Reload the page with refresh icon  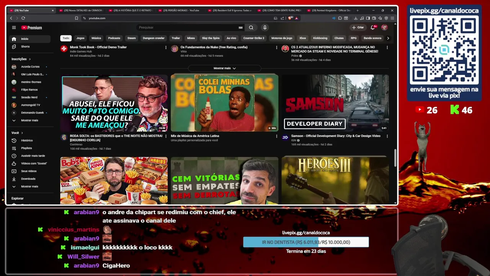point(23,18)
